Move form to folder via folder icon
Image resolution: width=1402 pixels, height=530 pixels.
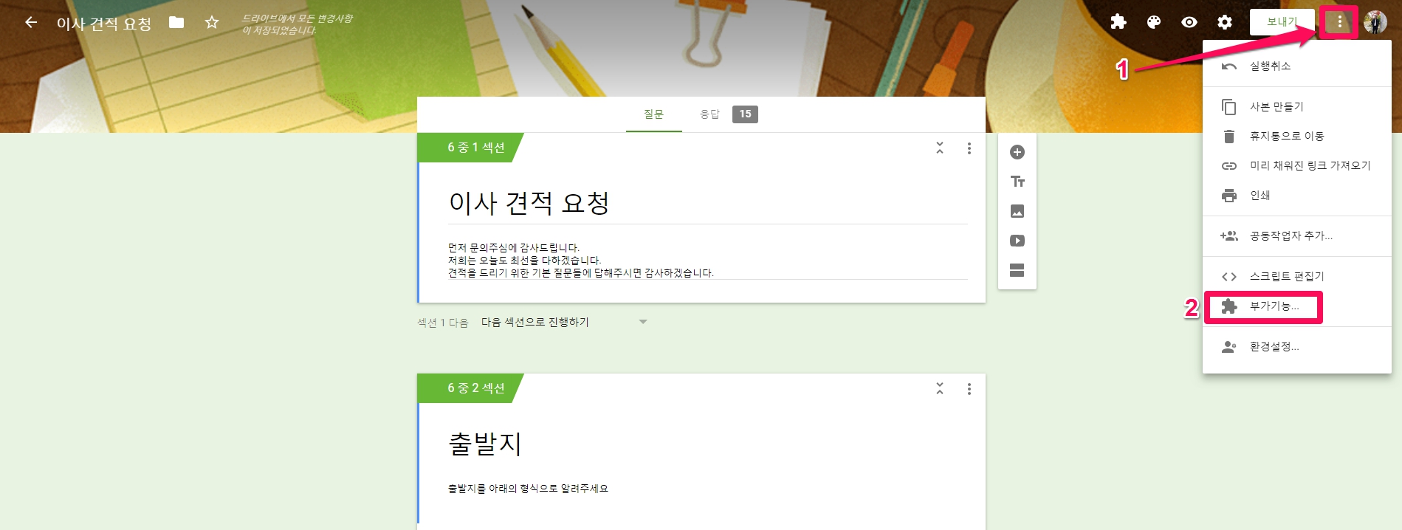click(x=176, y=22)
